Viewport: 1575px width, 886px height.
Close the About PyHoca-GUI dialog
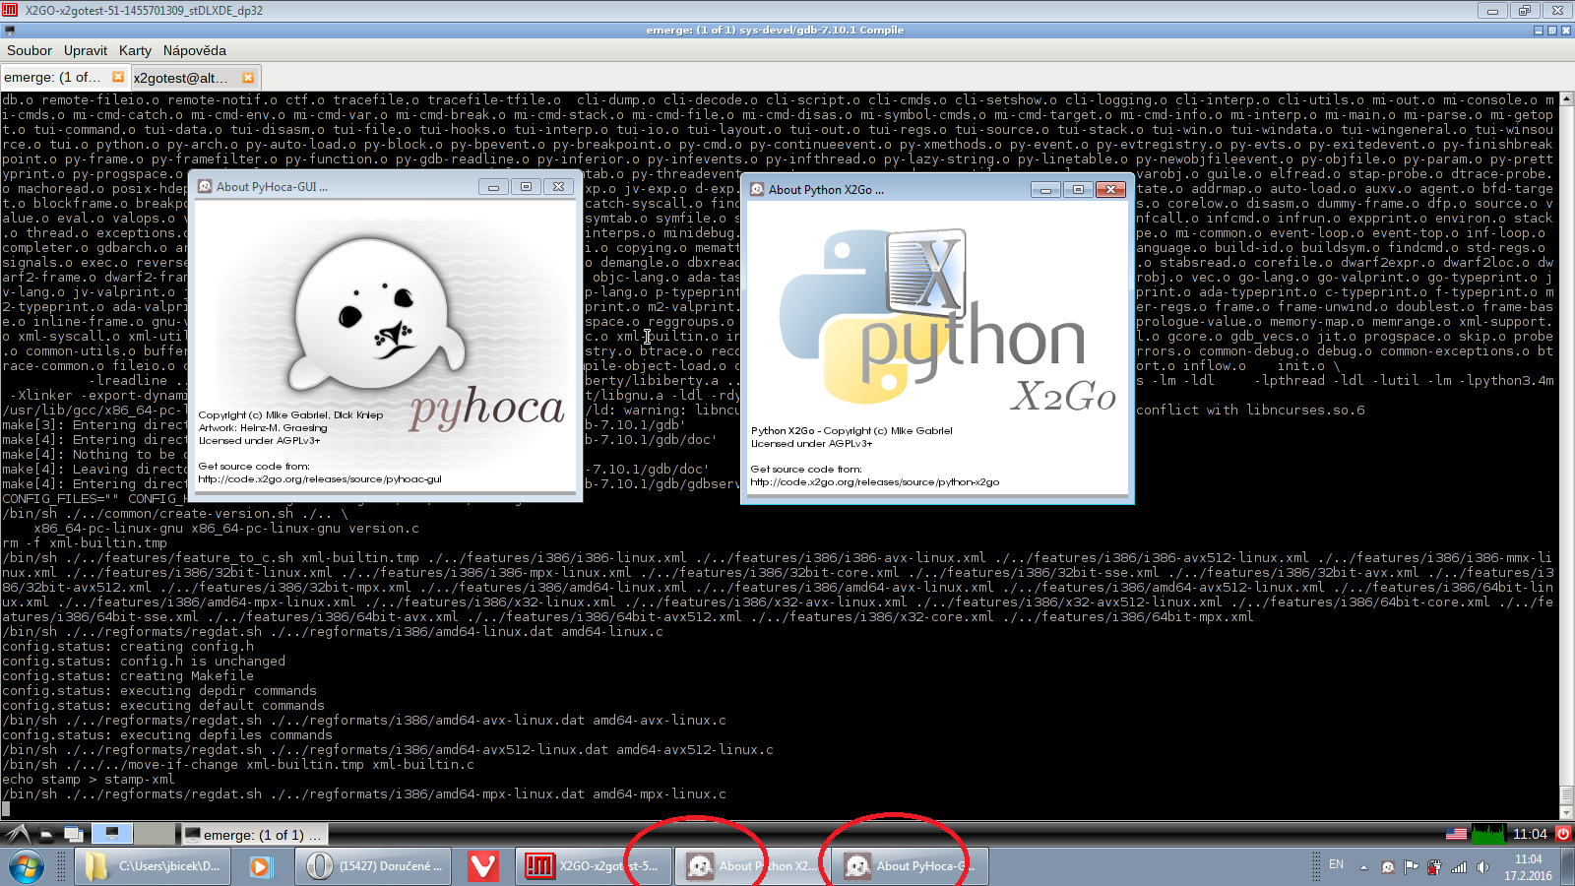(x=558, y=186)
